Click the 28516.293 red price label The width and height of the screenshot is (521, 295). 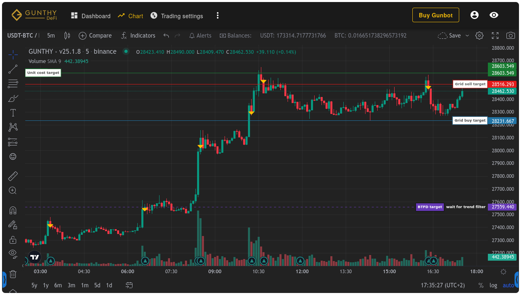[502, 84]
